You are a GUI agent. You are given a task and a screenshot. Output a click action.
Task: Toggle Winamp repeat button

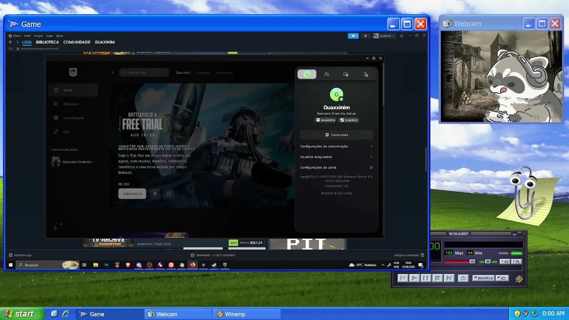coord(502,278)
